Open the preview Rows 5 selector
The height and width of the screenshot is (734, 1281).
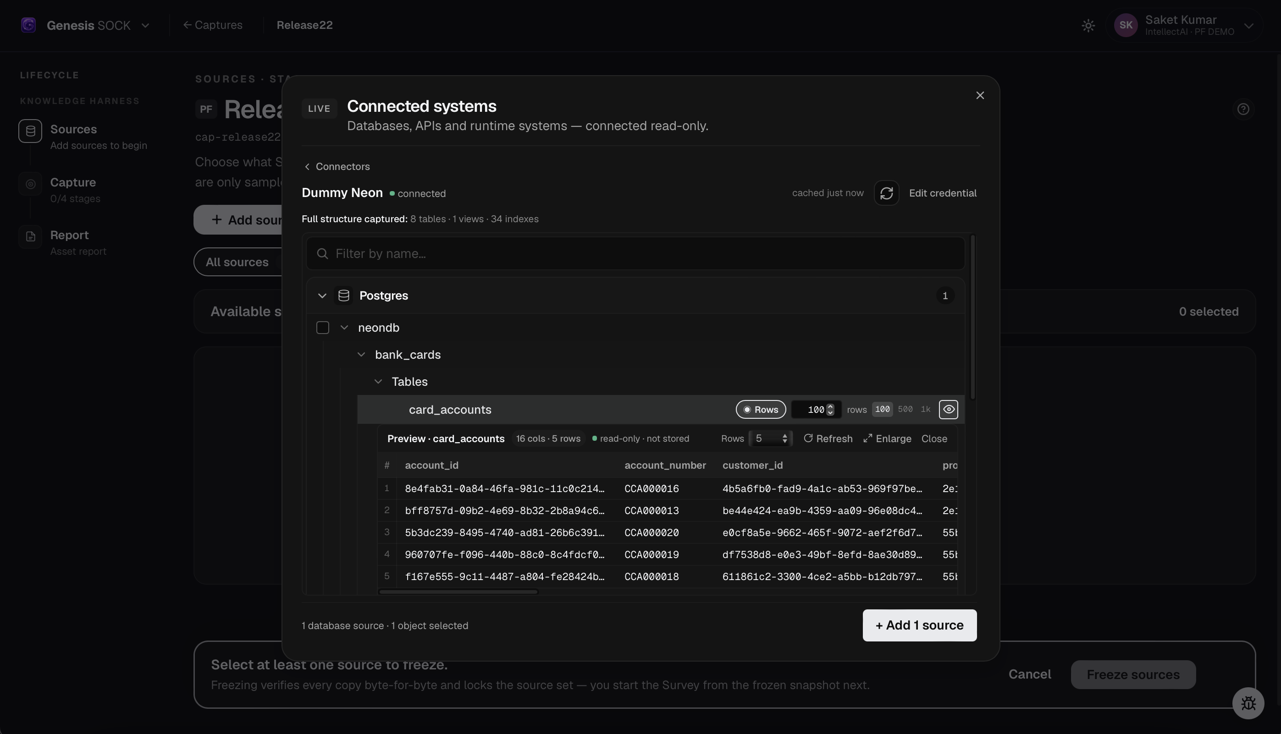(770, 438)
